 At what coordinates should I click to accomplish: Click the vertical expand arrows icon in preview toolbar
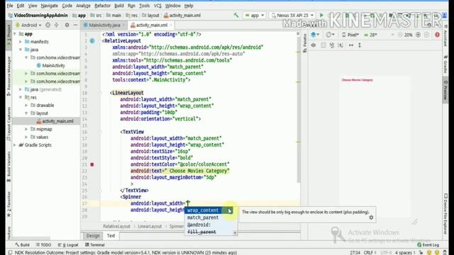click(360, 45)
